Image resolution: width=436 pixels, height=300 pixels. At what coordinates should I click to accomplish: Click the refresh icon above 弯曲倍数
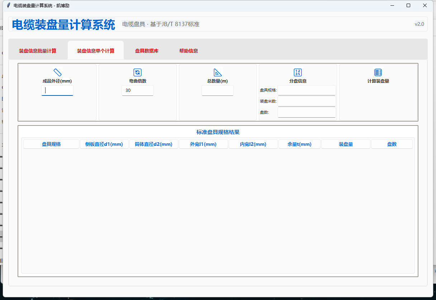[137, 72]
